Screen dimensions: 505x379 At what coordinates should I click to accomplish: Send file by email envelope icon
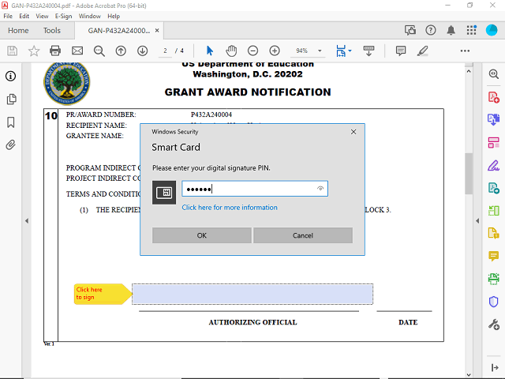click(77, 51)
